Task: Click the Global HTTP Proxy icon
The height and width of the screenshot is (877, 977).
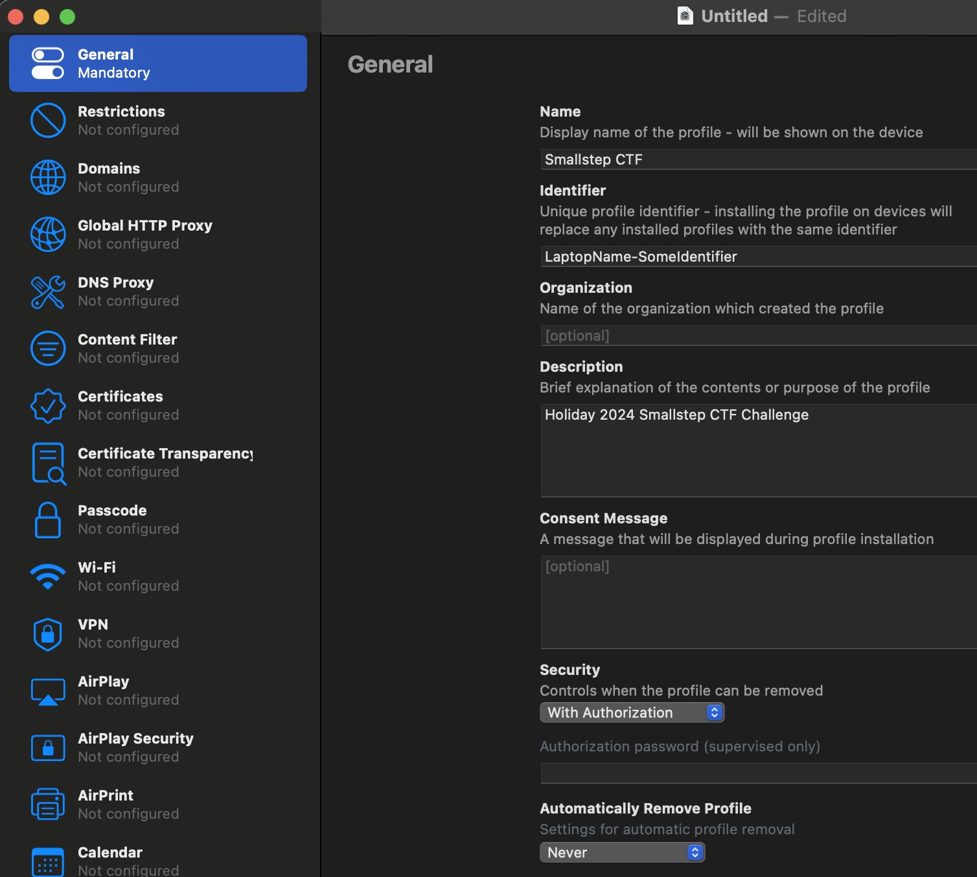Action: point(48,234)
